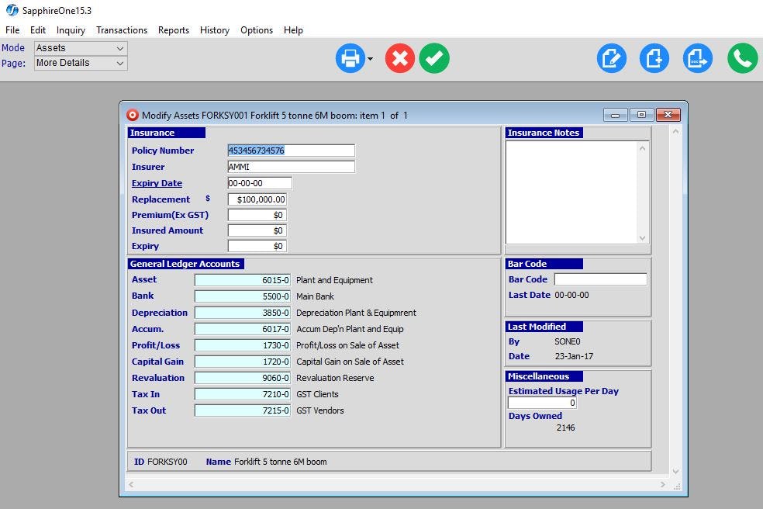Click the Depreciation account field 3850-0
Viewport: 763px width, 509px height.
[x=243, y=313]
